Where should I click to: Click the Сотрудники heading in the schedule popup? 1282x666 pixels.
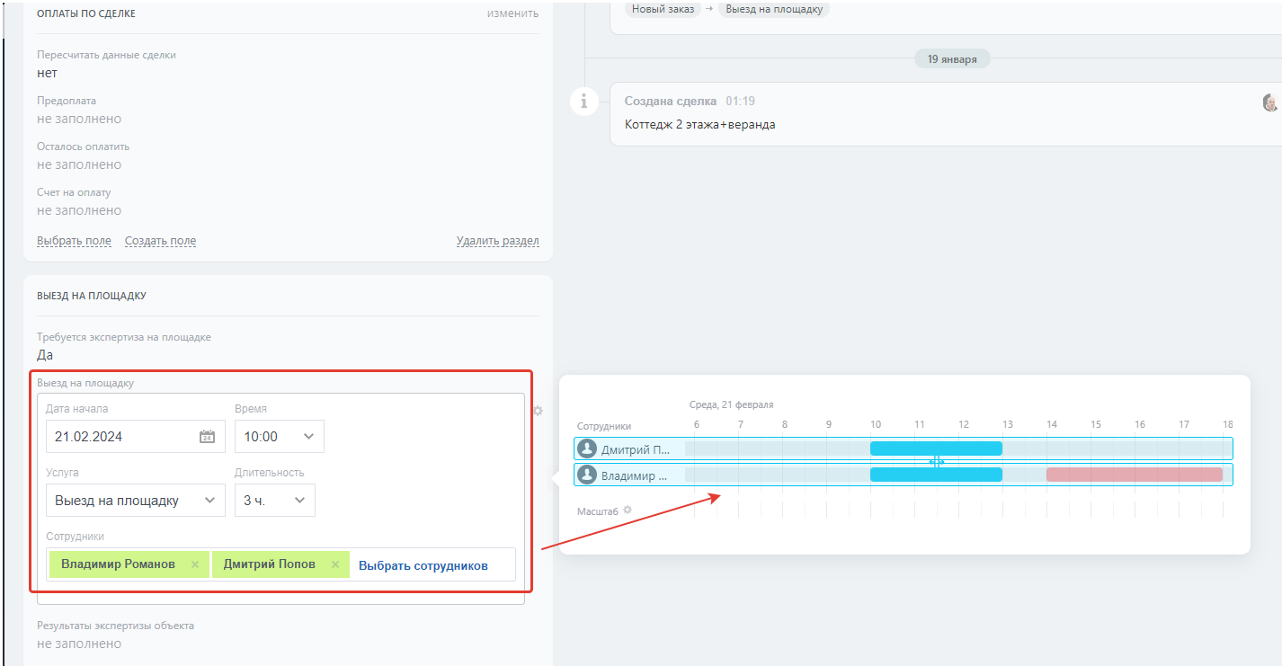(x=604, y=426)
